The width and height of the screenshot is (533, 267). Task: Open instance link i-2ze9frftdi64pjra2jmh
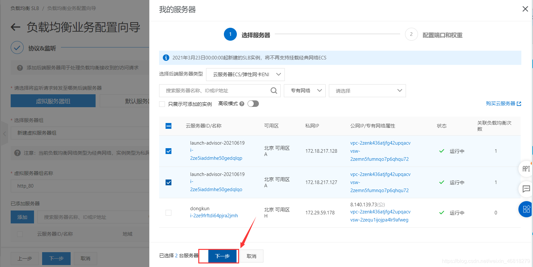(x=214, y=216)
